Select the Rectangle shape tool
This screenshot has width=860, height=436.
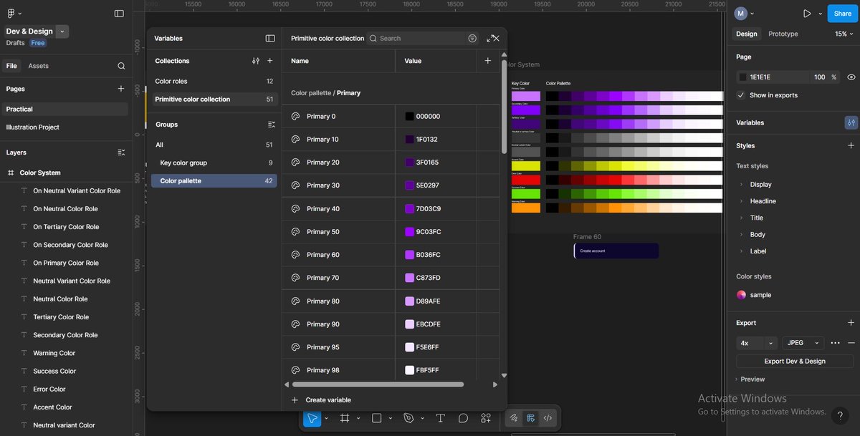pyautogui.click(x=377, y=418)
